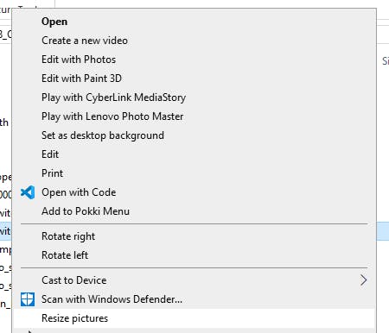
Task: Open the Cast to Device entry
Action: 194,280
